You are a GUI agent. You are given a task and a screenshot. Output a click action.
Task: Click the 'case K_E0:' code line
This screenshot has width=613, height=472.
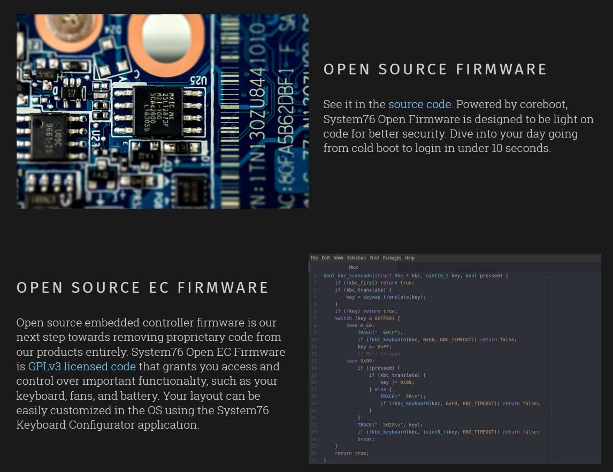tap(360, 325)
